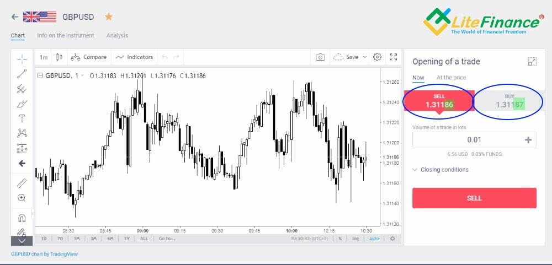Click the back arrow in drawing toolbar
Viewport: 552px width, 265px height.
[x=22, y=163]
